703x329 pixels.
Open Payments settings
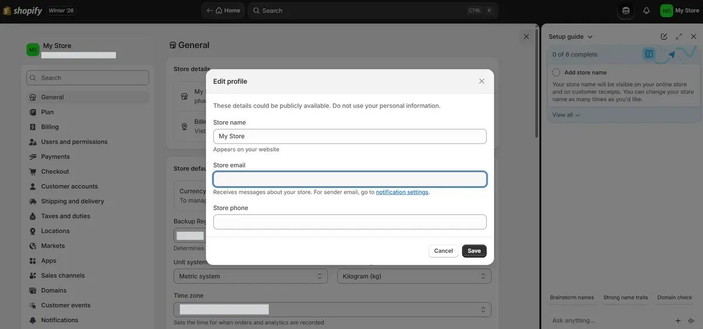(88, 157)
